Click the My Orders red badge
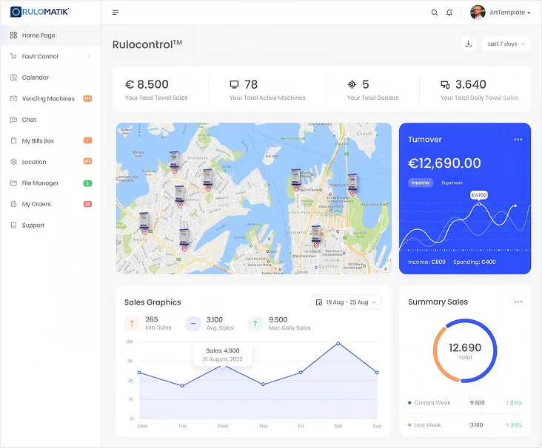The image size is (542, 448). 88,204
